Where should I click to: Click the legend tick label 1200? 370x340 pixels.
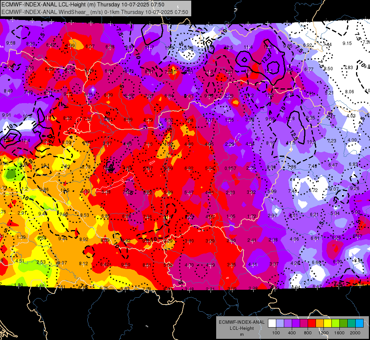pyautogui.click(x=324, y=333)
